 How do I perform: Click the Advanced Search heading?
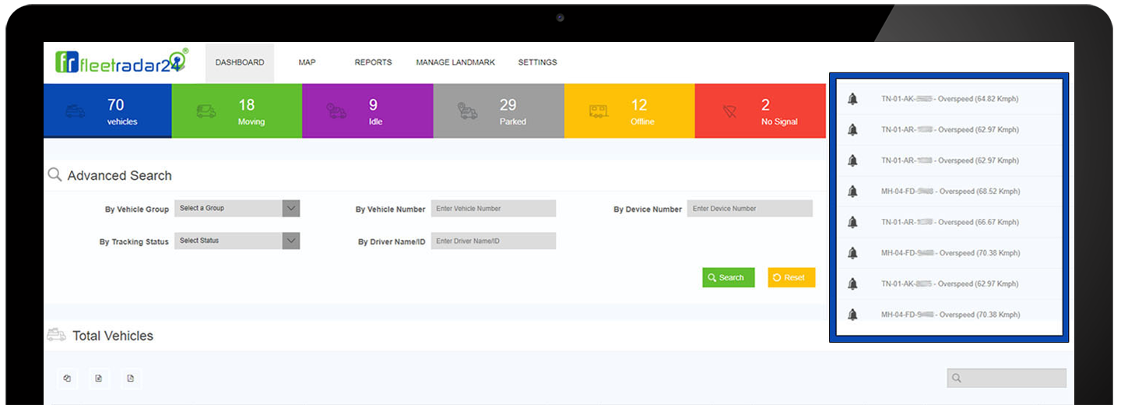coord(120,175)
